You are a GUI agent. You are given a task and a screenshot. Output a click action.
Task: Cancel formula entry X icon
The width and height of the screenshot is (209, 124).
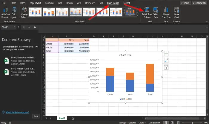(24, 27)
